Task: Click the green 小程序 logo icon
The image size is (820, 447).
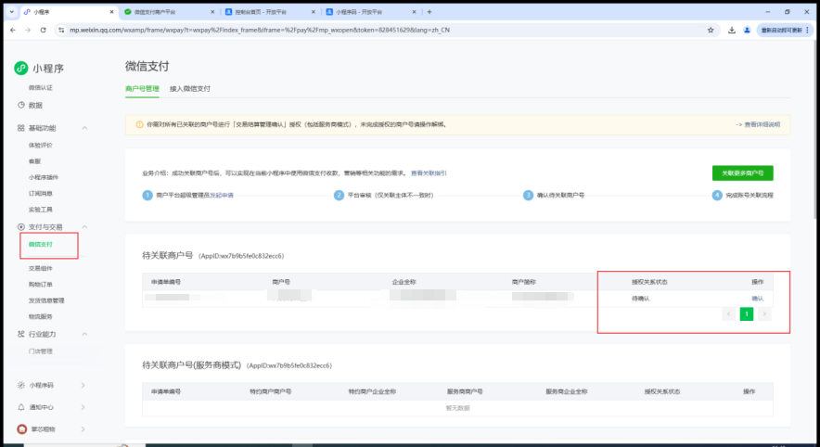Action: pos(21,68)
